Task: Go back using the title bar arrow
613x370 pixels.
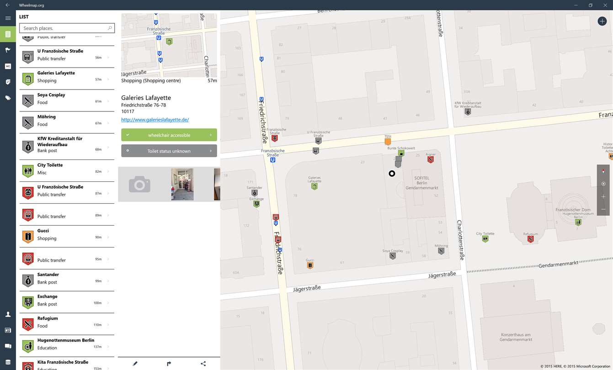Action: click(7, 5)
